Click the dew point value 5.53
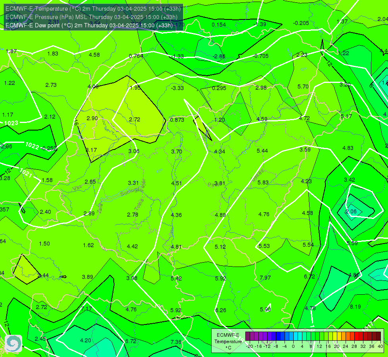 (x=264, y=246)
